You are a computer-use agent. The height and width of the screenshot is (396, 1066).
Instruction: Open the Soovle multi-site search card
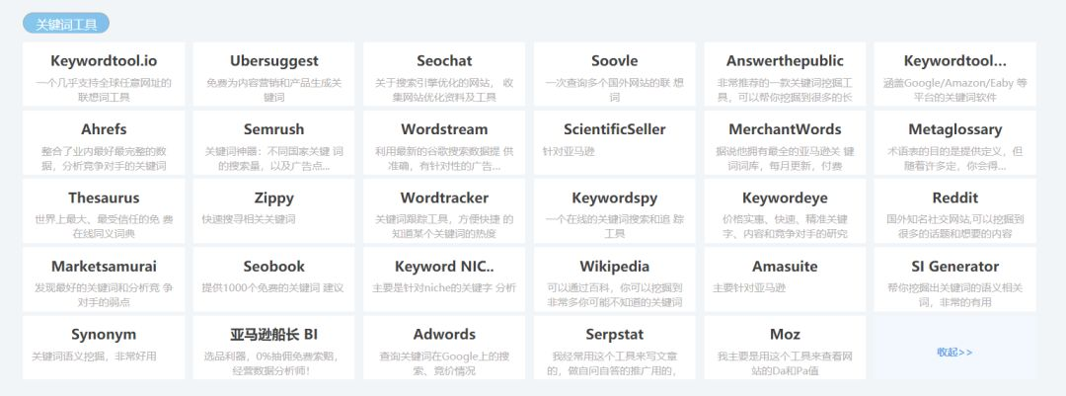tap(615, 74)
